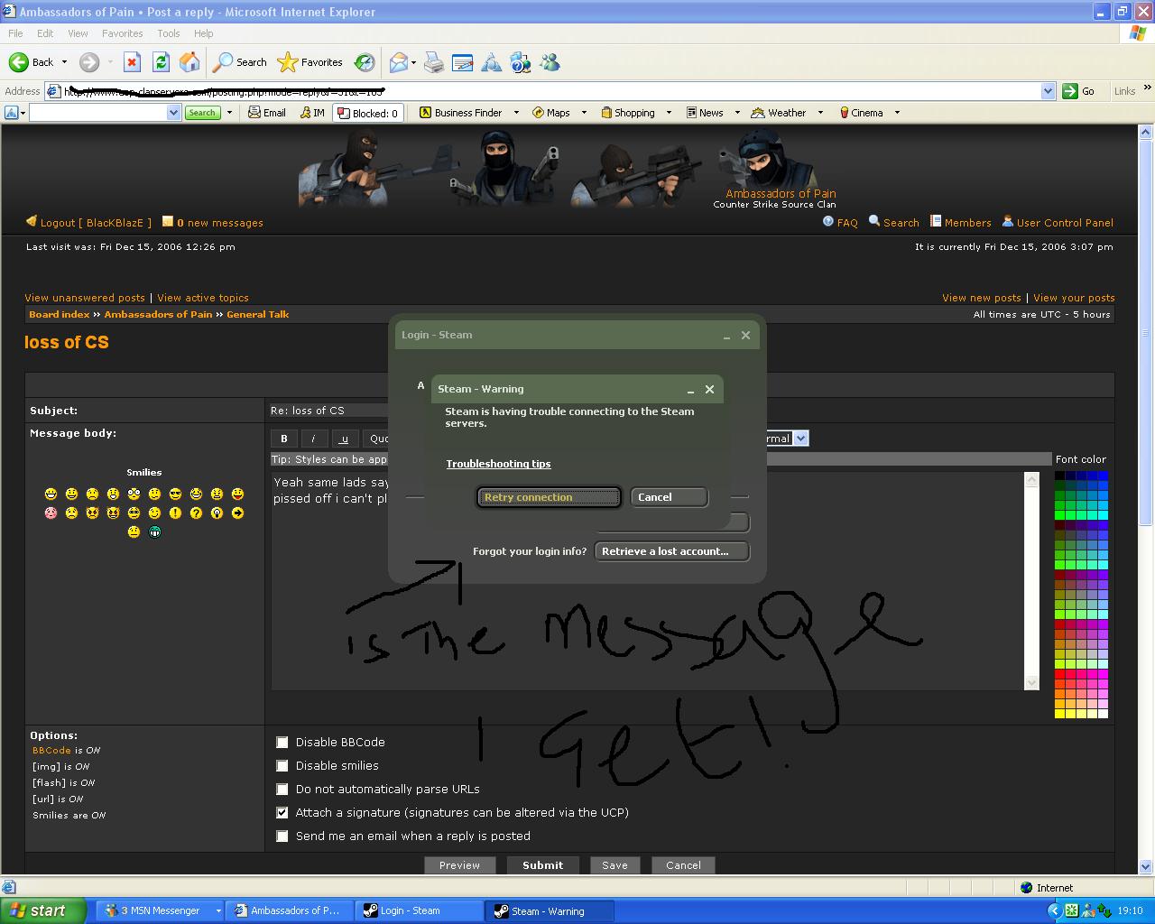Go to the Home page icon
1155x924 pixels.
point(189,62)
